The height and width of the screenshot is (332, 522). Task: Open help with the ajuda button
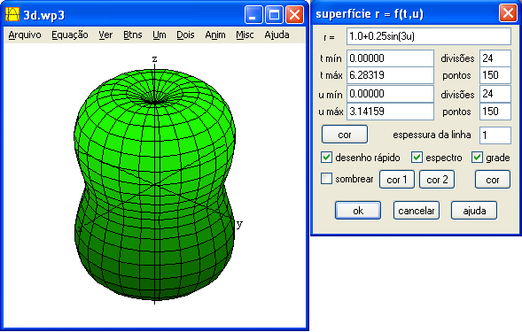pos(474,210)
